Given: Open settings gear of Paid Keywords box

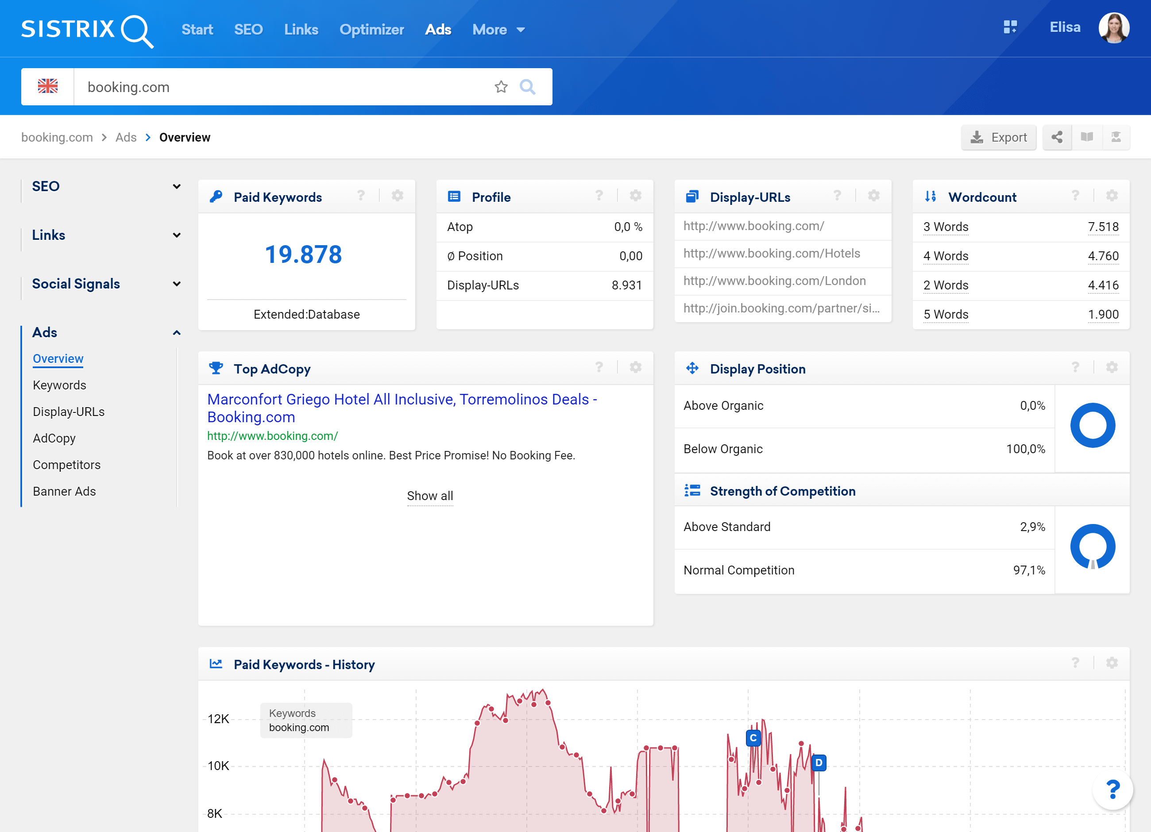Looking at the screenshot, I should coord(398,196).
